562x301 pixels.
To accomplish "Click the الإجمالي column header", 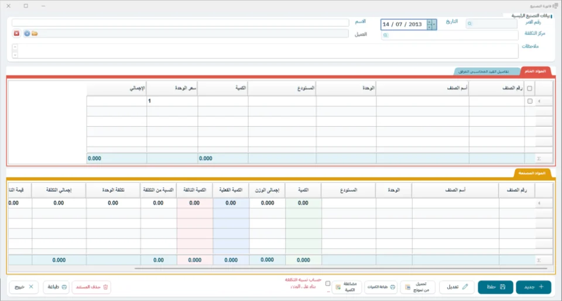I will click(x=116, y=88).
